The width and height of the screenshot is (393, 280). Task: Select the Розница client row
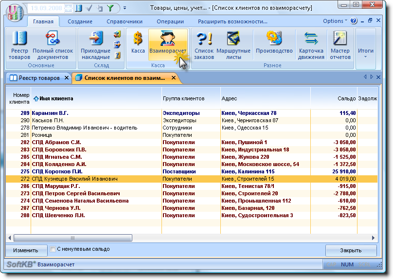pos(192,135)
